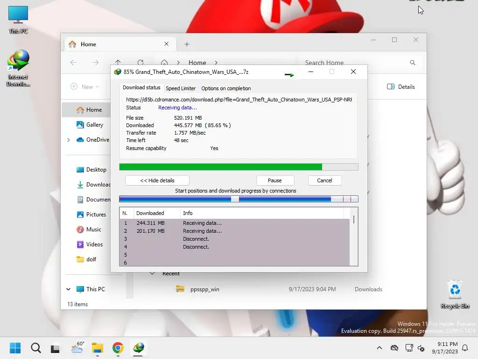
Task: Click the Home breadcrumb chevron dropdown
Action: point(216,63)
